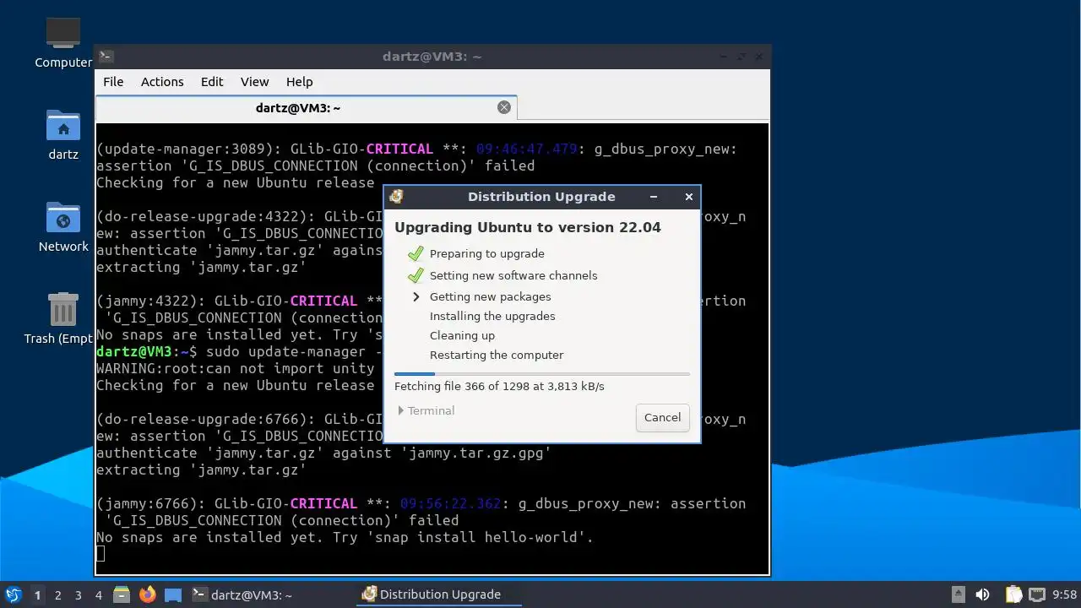Viewport: 1081px width, 608px height.
Task: Click the Cleaning up step
Action: [x=462, y=335]
